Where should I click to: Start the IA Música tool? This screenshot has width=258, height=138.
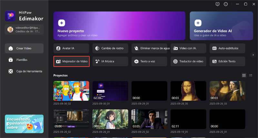tap(110, 61)
